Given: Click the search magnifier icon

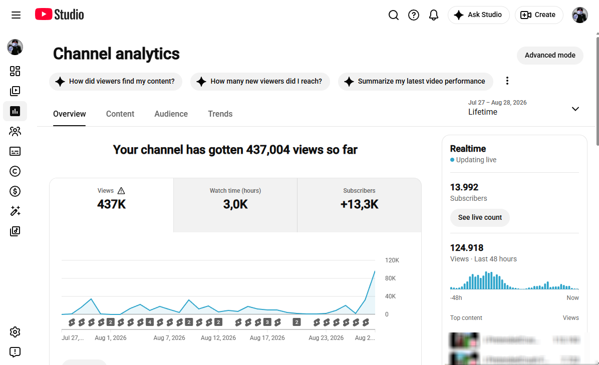Looking at the screenshot, I should (394, 15).
